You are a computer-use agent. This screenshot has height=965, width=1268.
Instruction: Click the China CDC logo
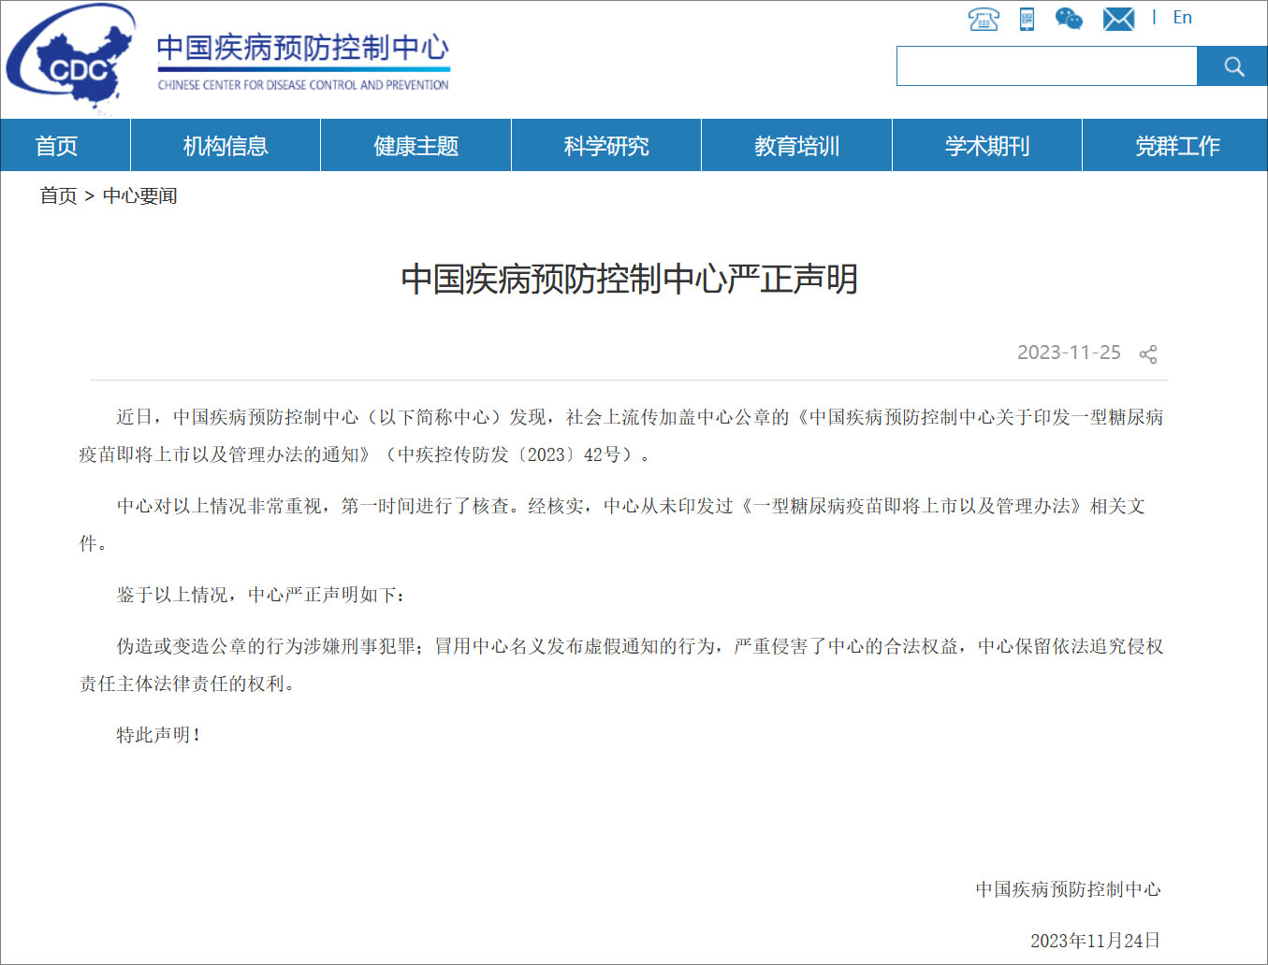71,61
